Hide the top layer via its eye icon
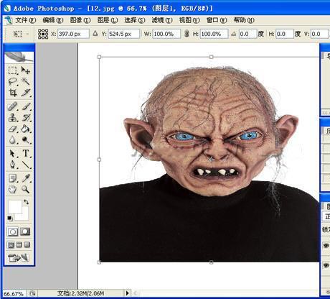 click(x=326, y=245)
